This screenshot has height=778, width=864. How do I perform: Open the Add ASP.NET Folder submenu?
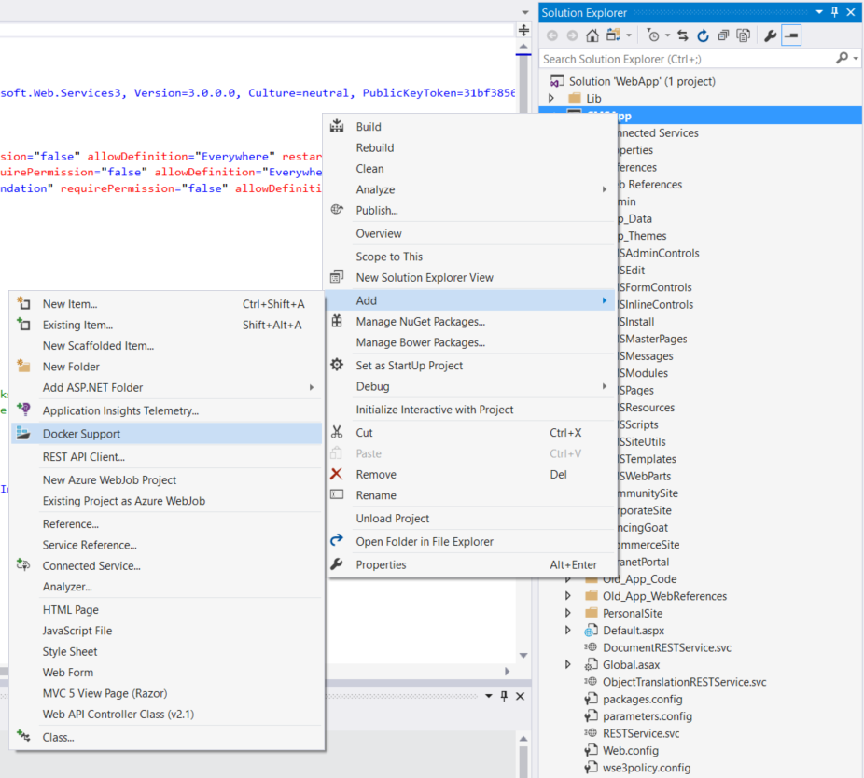[166, 387]
